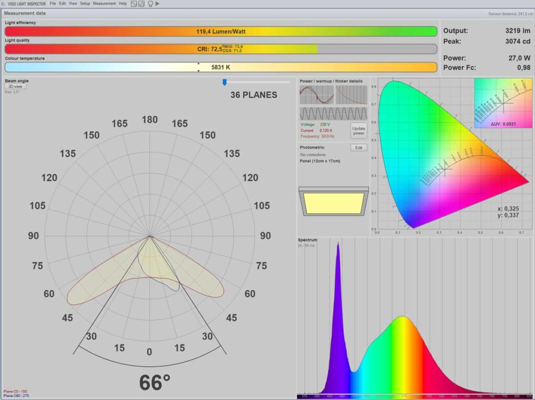The image size is (535, 400).
Task: Click the blue planes indicator arrow above the polar chart
Action: click(225, 82)
